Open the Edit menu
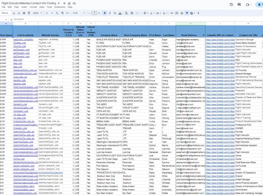The width and height of the screenshot is (263, 195). [10, 7]
